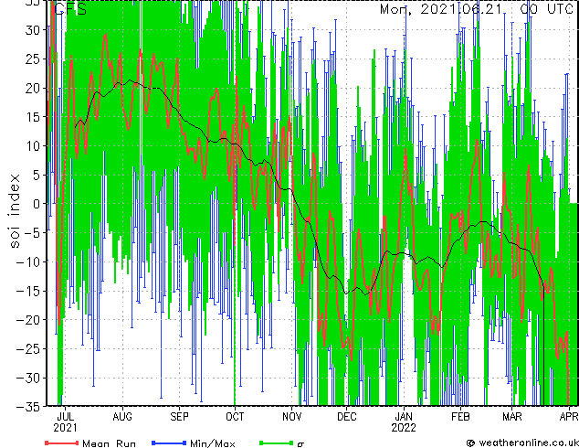This screenshot has width=579, height=448.
Task: Click the 5 y-axis value
Action: (37, 175)
